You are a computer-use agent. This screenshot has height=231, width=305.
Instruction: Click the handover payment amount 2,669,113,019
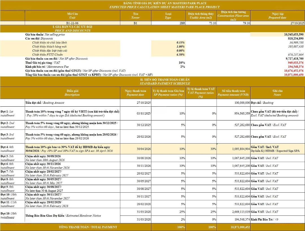coord(239,212)
